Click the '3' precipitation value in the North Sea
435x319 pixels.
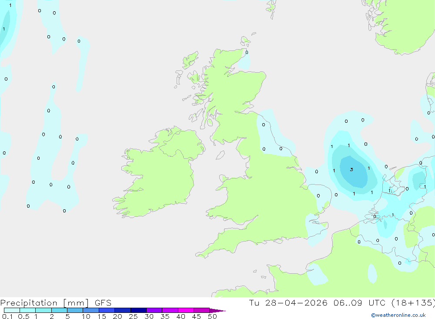tap(351, 169)
